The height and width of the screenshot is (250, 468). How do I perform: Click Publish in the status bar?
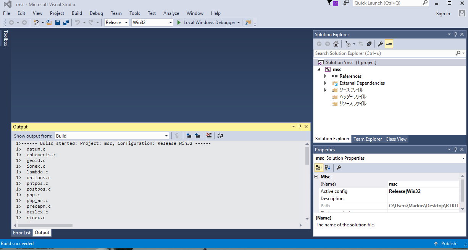445,244
